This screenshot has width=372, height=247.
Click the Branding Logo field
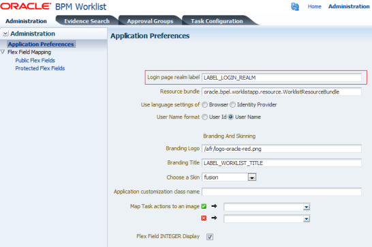tap(281, 149)
